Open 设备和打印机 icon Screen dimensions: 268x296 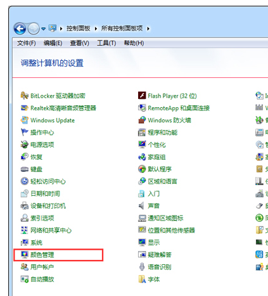(25, 206)
